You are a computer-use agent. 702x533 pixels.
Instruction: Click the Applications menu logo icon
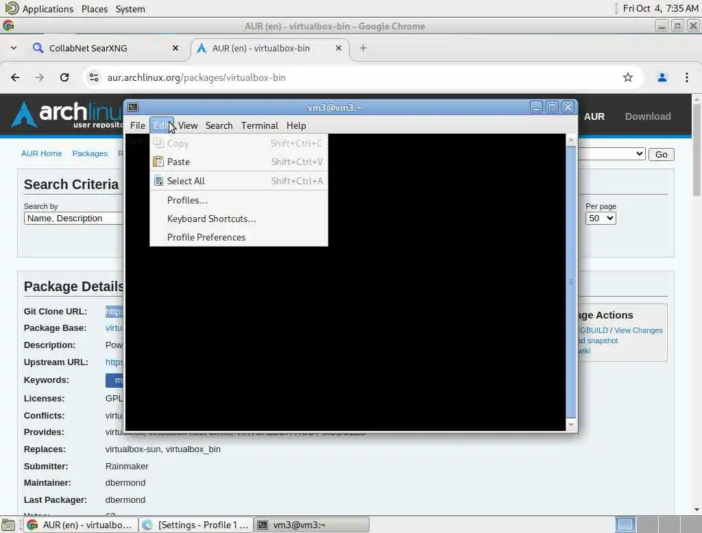tap(12, 8)
